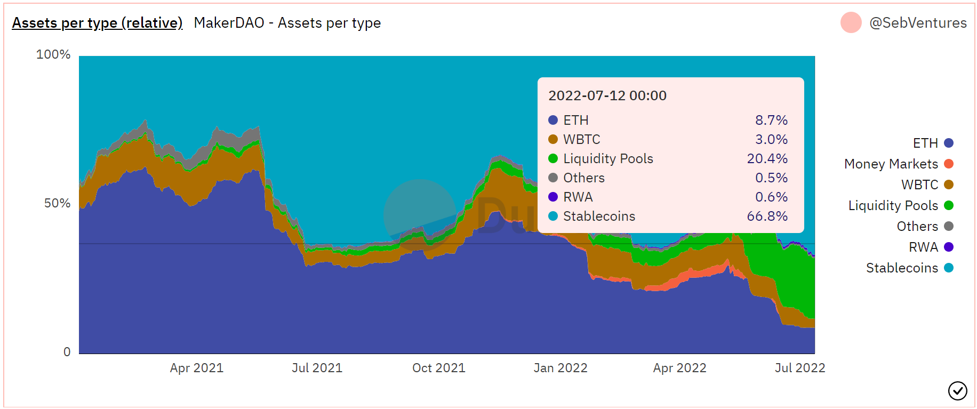Toggle RWA series in the legend
This screenshot has width=977, height=409.
click(x=923, y=247)
